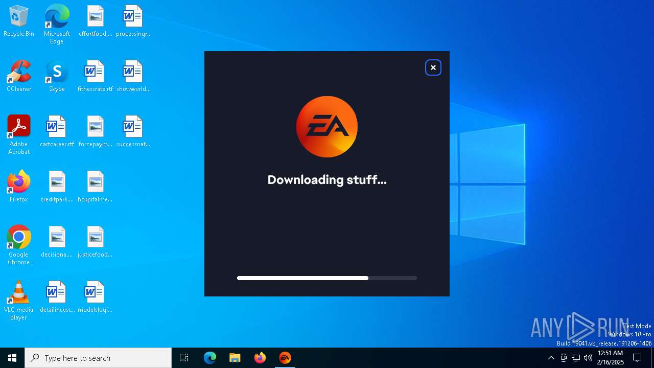Select the Firefox desktop shortcut
The image size is (654, 368).
coord(19,187)
